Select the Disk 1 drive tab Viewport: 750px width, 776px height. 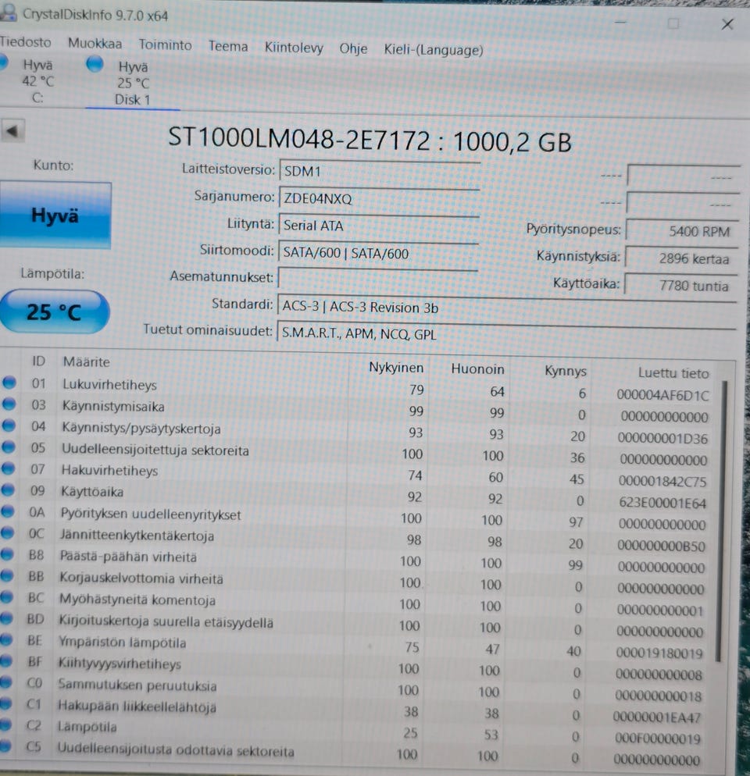point(132,82)
